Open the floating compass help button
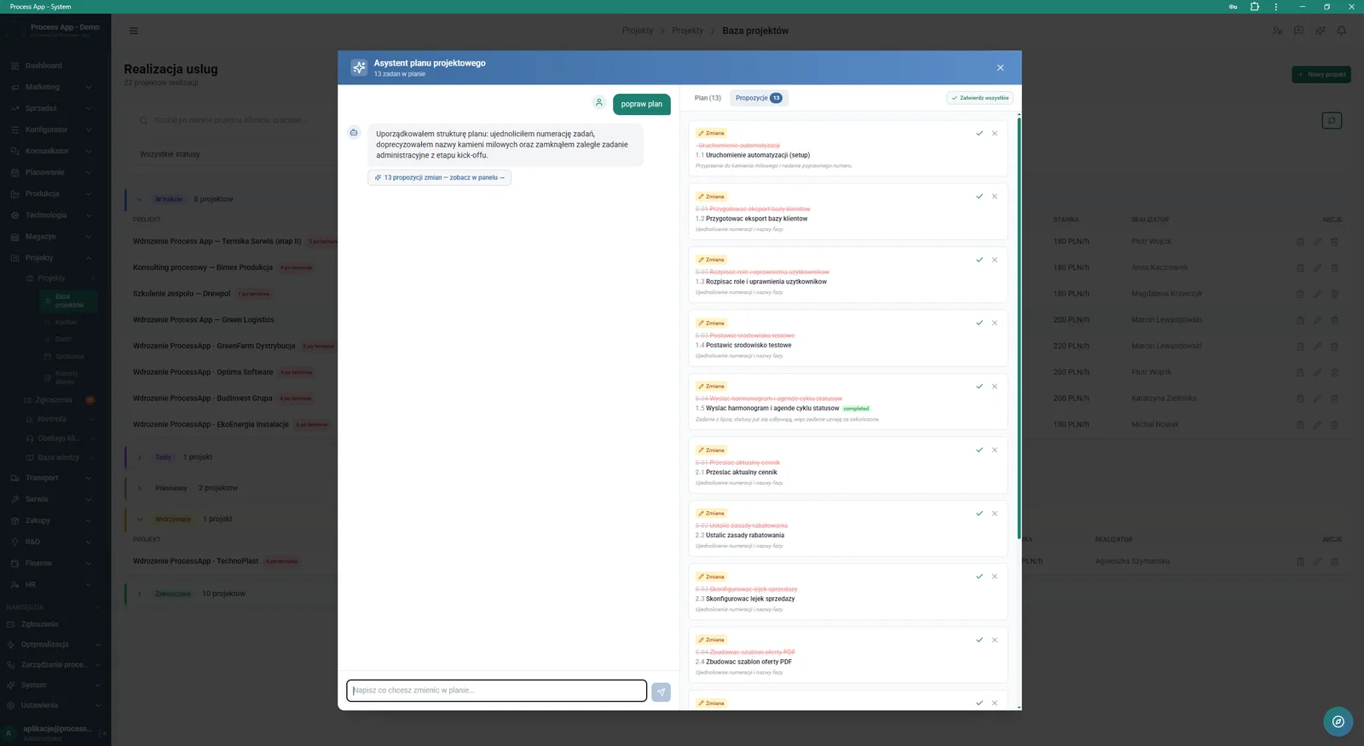The height and width of the screenshot is (746, 1364). (x=1338, y=721)
